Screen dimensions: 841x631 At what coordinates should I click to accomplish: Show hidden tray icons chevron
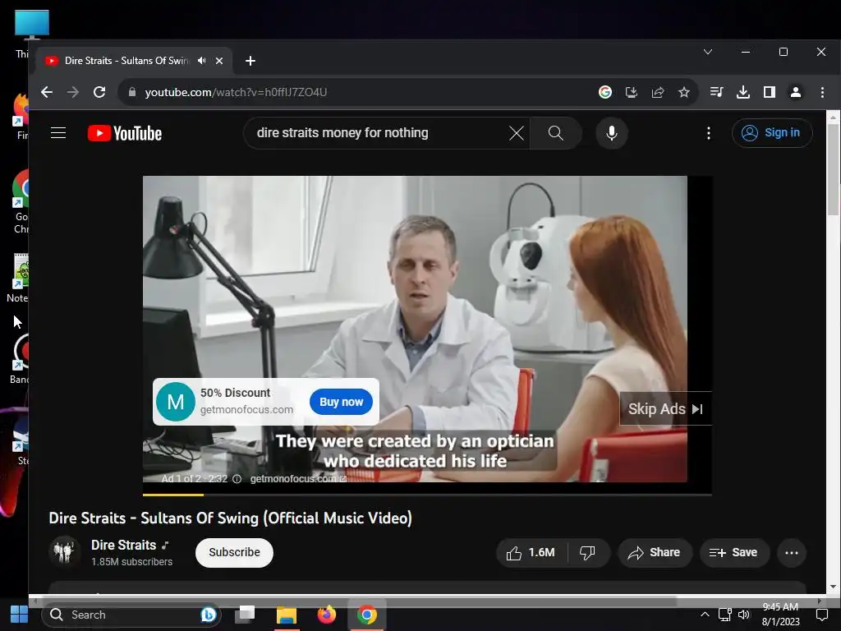click(705, 615)
